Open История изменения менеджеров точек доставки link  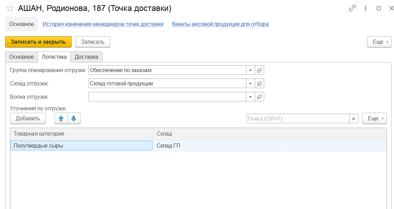pos(103,24)
